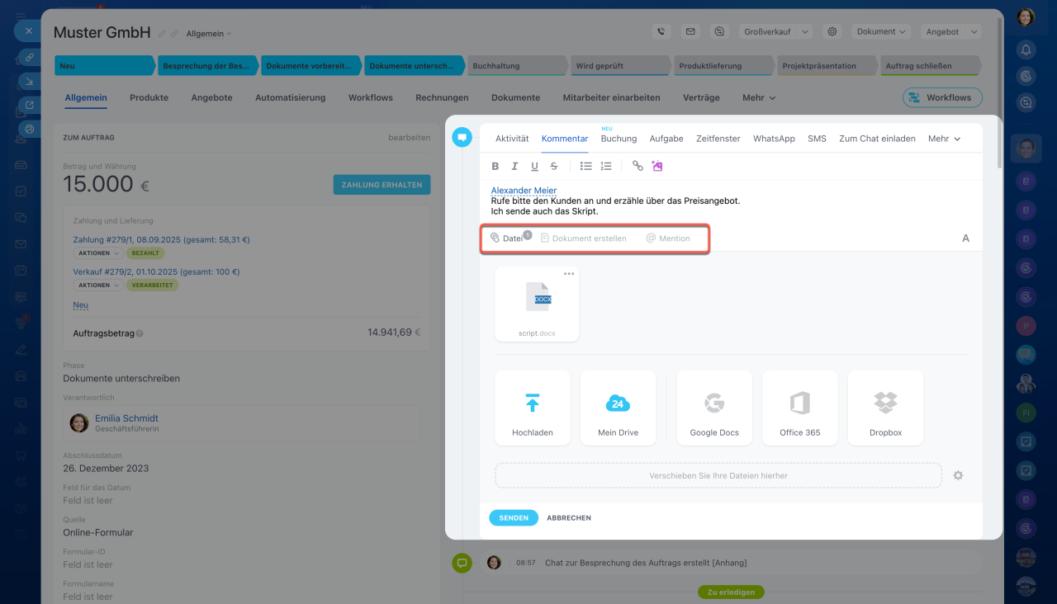Click the Senden button

pyautogui.click(x=514, y=518)
